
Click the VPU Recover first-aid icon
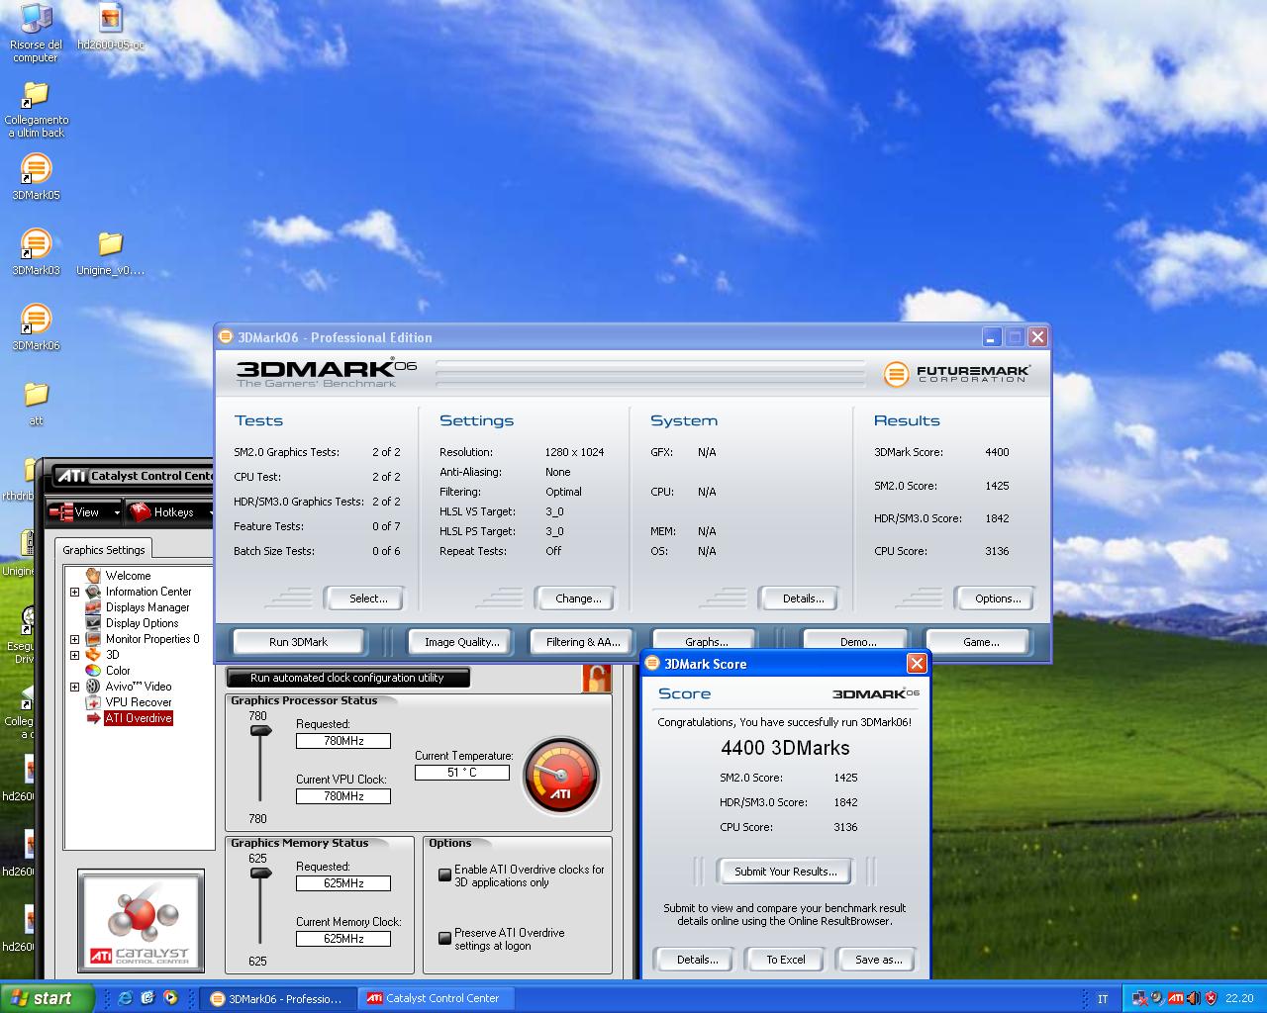click(93, 702)
